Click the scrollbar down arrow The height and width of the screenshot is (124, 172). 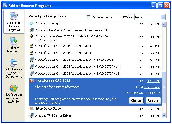[164, 116]
